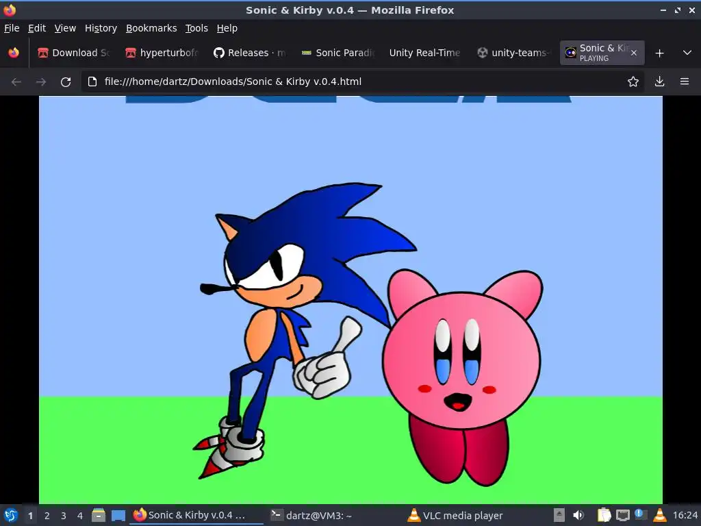Viewport: 701px width, 526px height.
Task: Go back one page
Action: (16, 82)
